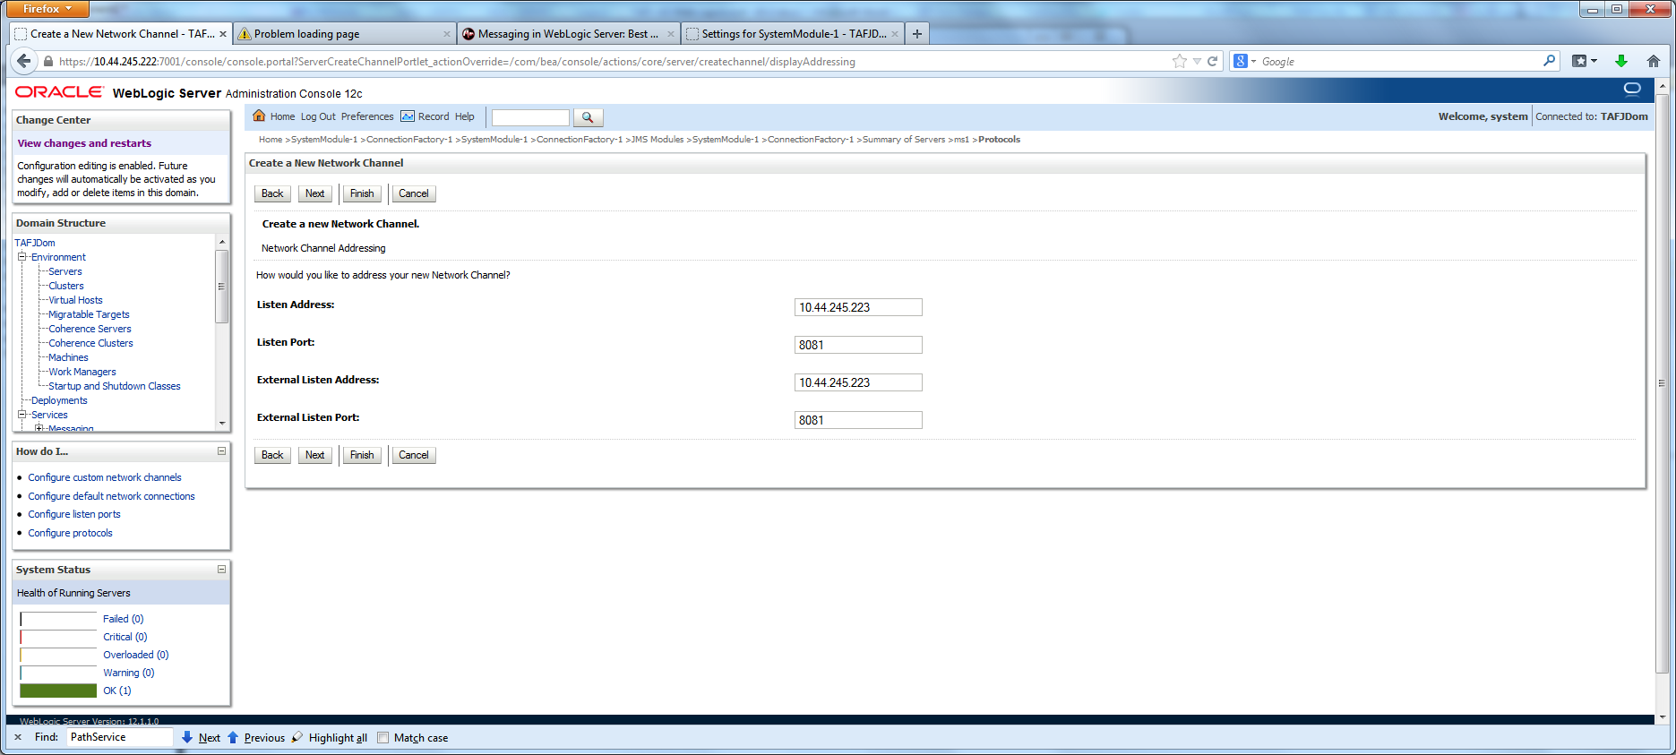The height and width of the screenshot is (755, 1676).
Task: Click the search bar magnifier icon
Action: tap(1549, 61)
